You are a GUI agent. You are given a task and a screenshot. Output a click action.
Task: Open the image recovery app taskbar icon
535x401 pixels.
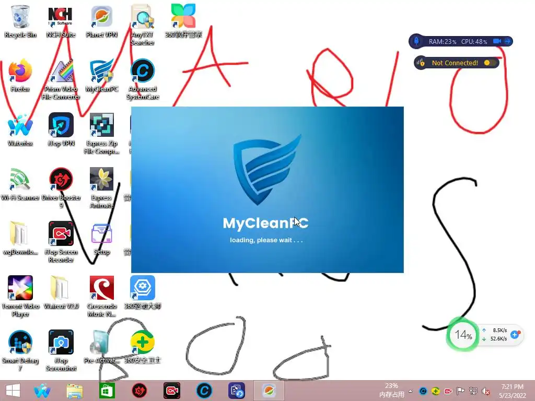click(x=237, y=391)
